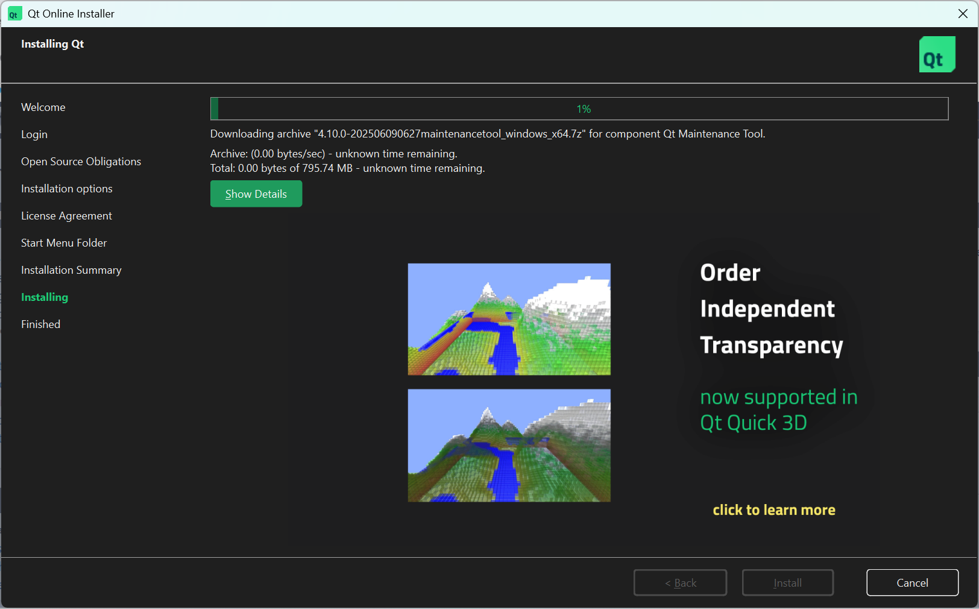Image resolution: width=979 pixels, height=609 pixels.
Task: Select License Agreement in the sidebar
Action: 66,216
